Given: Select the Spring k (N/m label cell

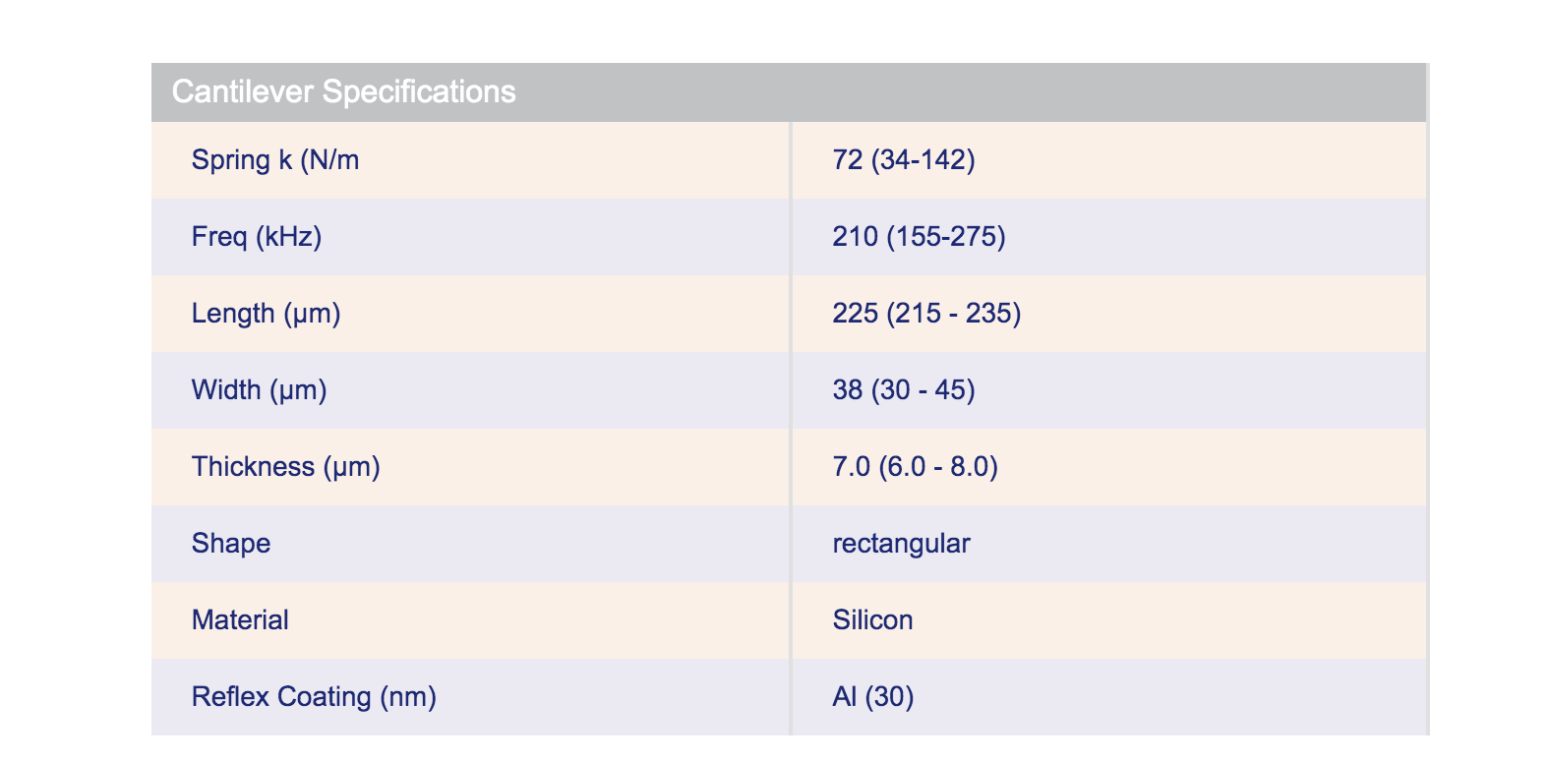Looking at the screenshot, I should point(275,159).
